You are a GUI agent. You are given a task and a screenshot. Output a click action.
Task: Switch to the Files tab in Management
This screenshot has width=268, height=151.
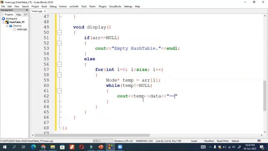(x=18, y=15)
